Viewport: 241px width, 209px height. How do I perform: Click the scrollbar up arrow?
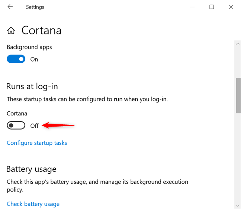[238, 44]
